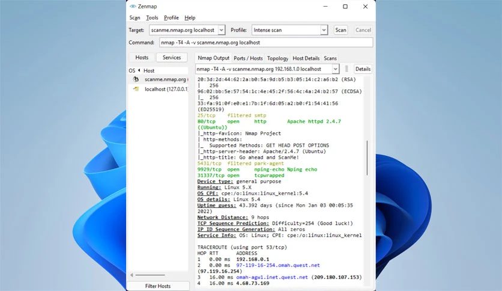
Task: Open the Tools menu
Action: click(x=152, y=17)
